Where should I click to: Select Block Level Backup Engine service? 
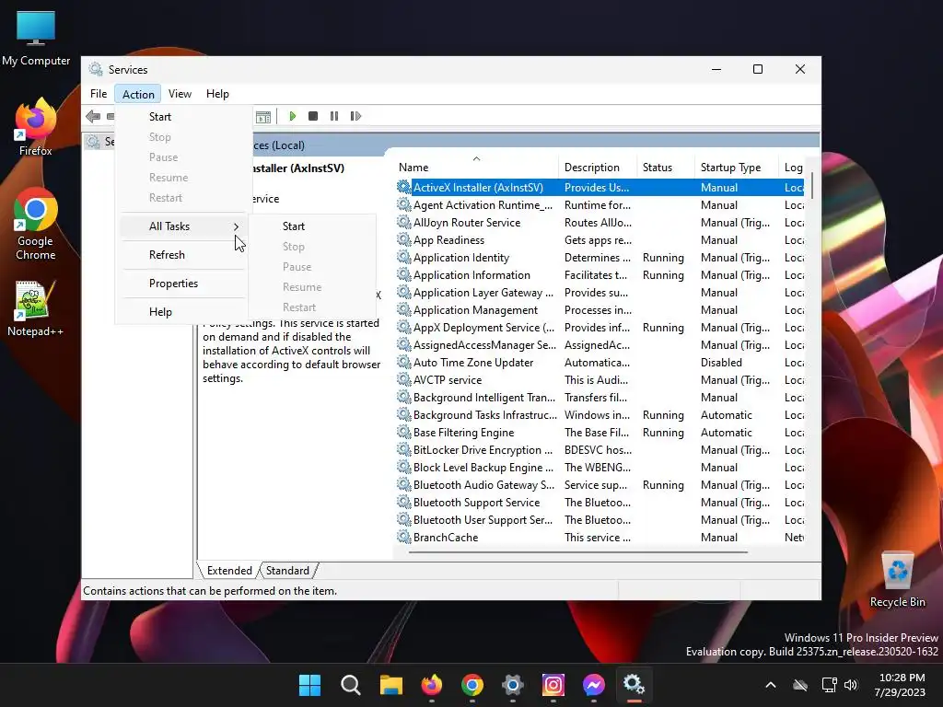(600, 467)
